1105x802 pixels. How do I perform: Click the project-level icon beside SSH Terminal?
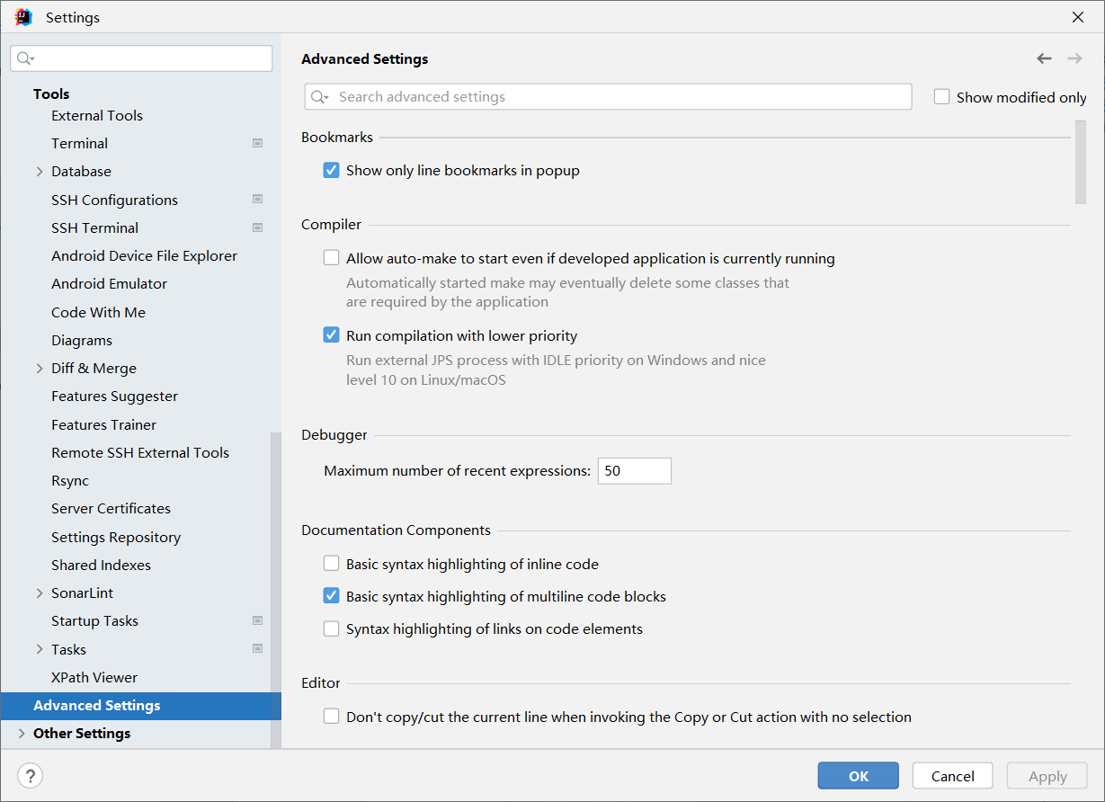[257, 227]
